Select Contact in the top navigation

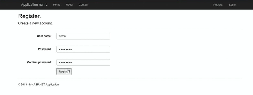tap(83, 5)
